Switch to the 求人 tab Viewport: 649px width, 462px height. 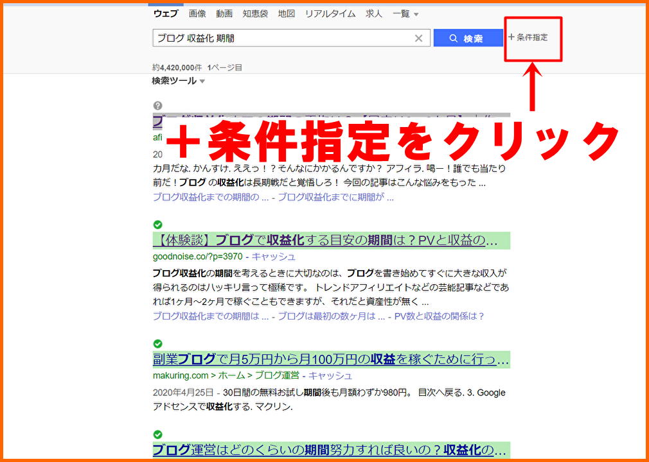(374, 14)
